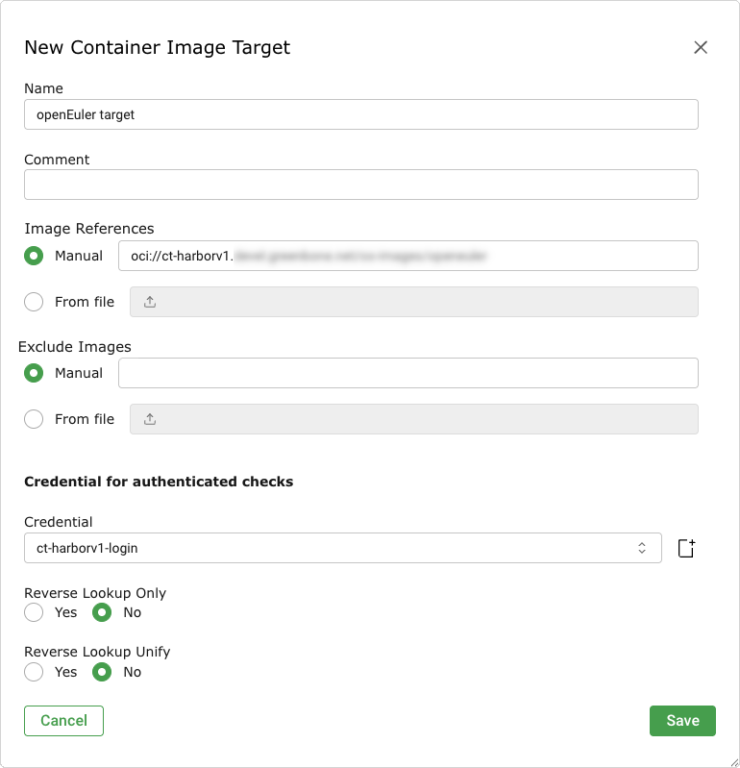Edit the Image References manual oci URL field
This screenshot has height=768, width=740.
coord(407,256)
